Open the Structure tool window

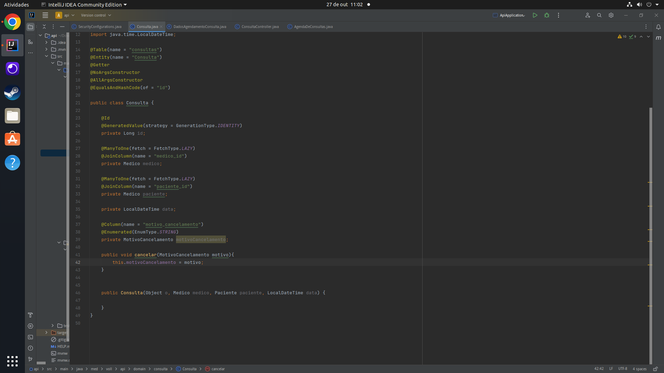click(30, 42)
